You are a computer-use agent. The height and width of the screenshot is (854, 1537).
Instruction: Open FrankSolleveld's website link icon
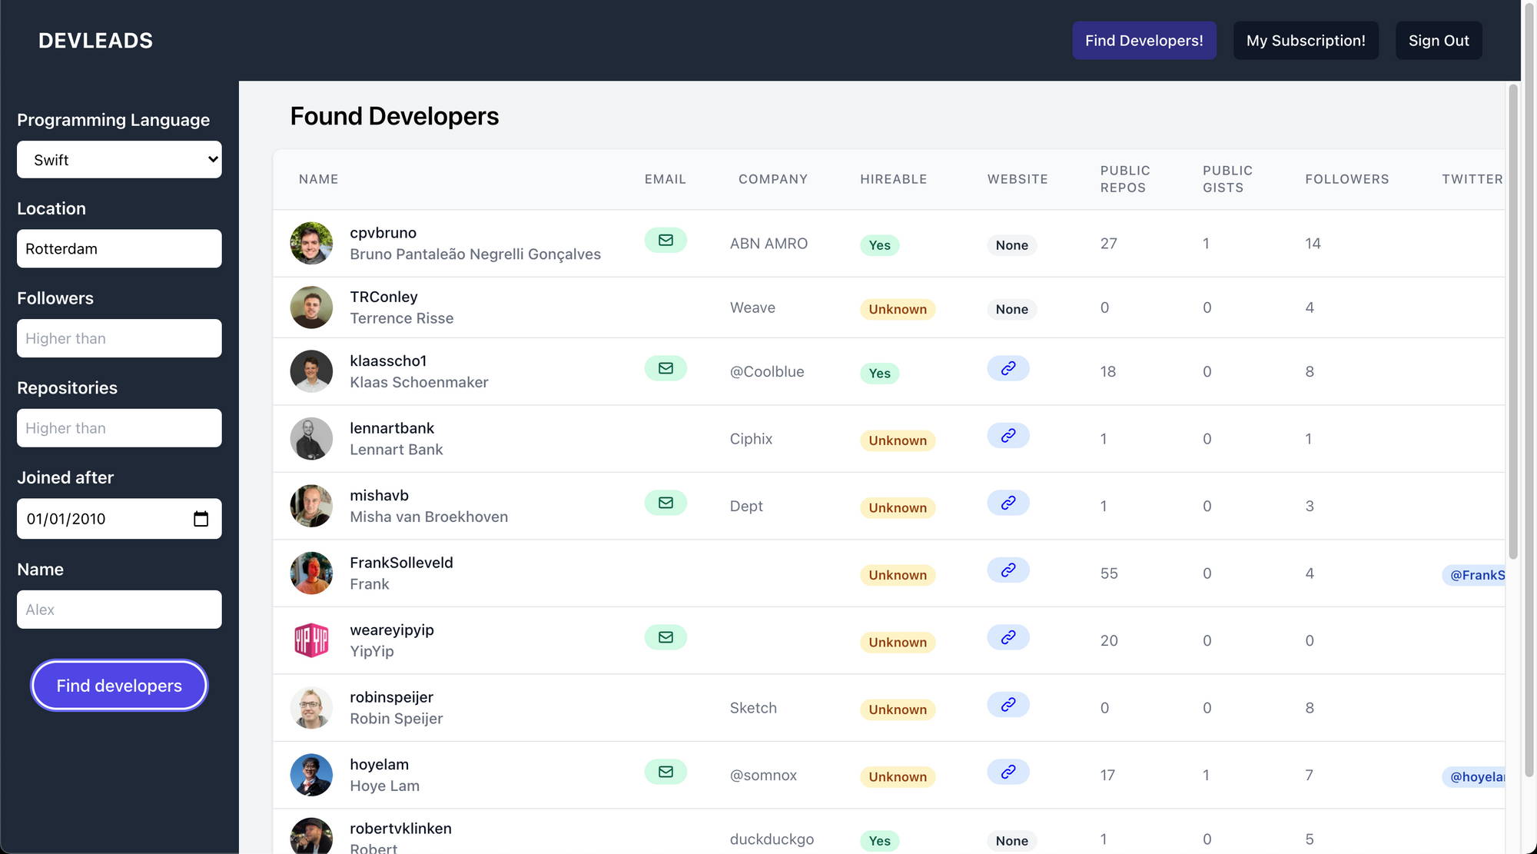(1008, 570)
